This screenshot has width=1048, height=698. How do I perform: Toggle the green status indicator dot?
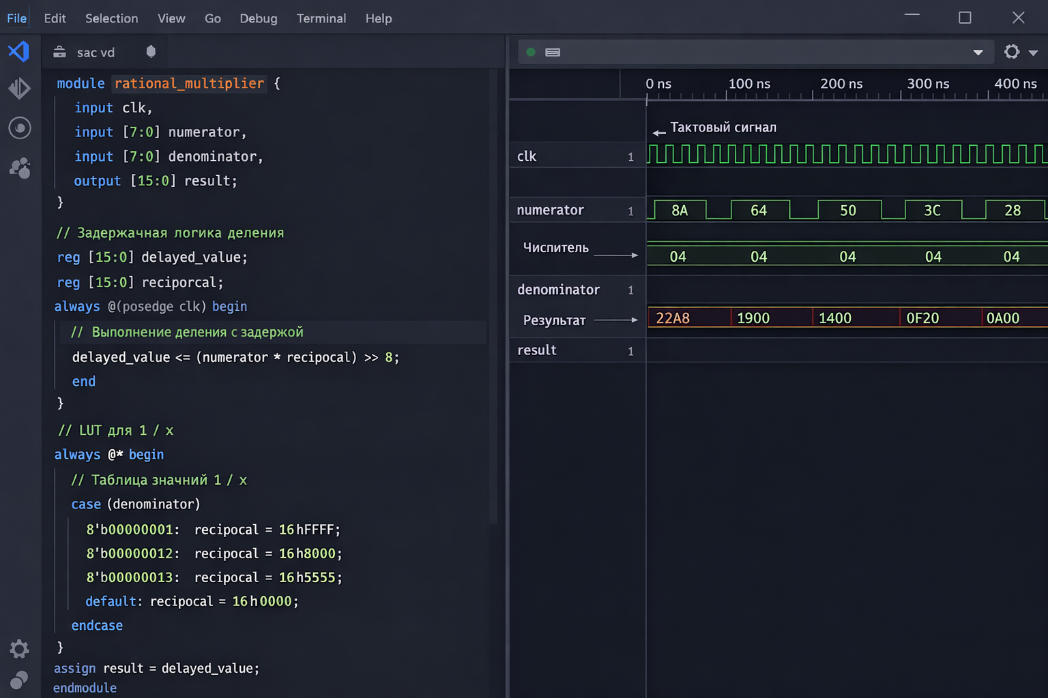(x=531, y=52)
